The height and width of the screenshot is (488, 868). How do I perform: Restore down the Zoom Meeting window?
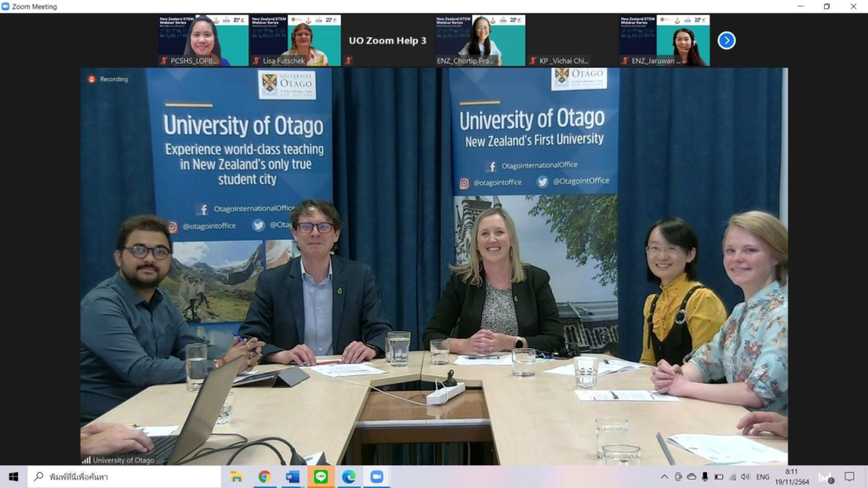pos(827,7)
